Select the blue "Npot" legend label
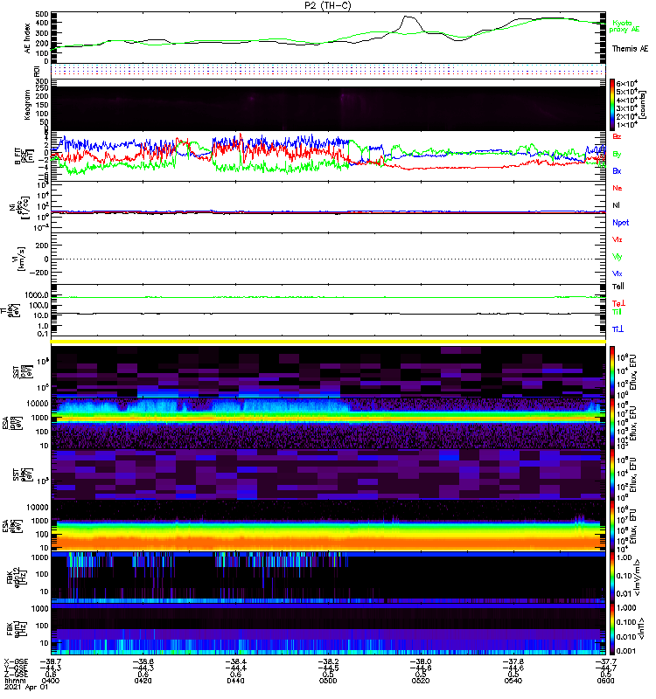Image resolution: width=656 pixels, height=699 pixels. tap(620, 223)
